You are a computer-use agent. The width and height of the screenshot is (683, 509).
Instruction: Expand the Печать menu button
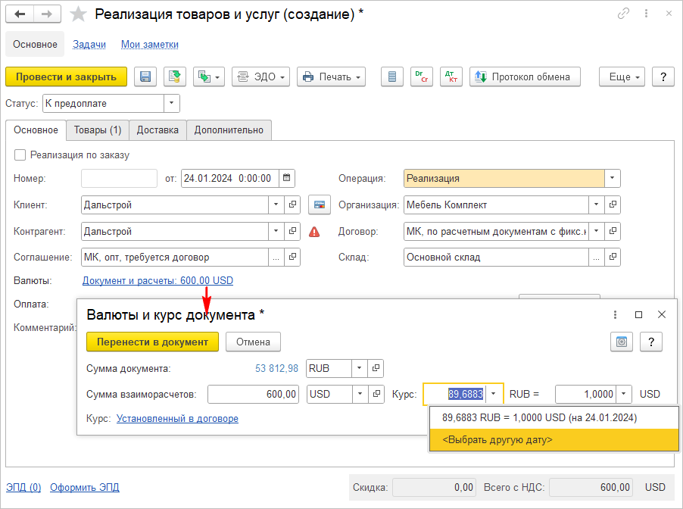(331, 77)
